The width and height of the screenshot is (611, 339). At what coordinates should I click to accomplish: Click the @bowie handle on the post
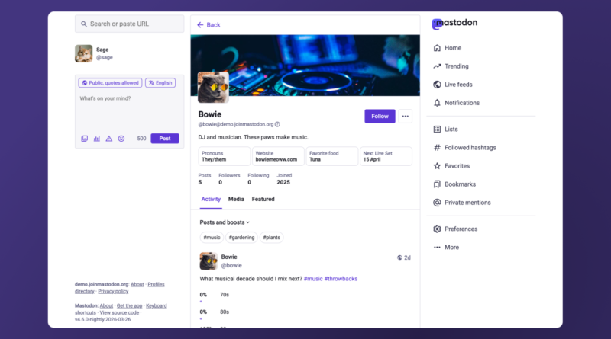pyautogui.click(x=231, y=266)
